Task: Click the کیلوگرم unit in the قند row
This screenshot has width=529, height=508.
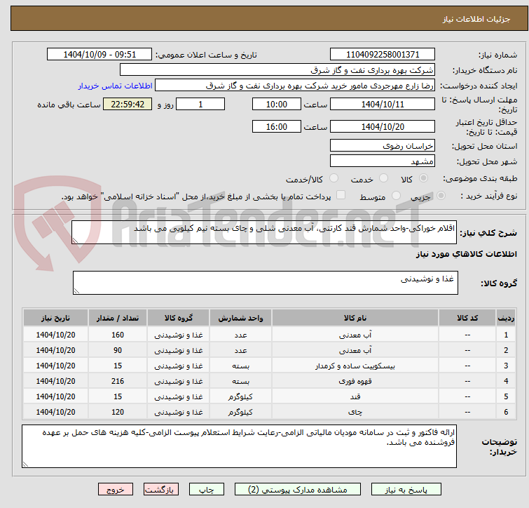Action: (x=240, y=397)
